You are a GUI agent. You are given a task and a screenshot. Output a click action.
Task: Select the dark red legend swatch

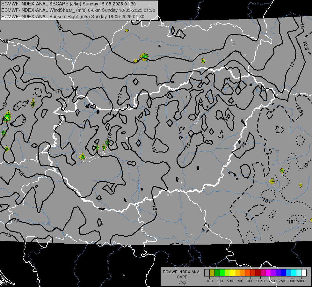tap(258, 273)
